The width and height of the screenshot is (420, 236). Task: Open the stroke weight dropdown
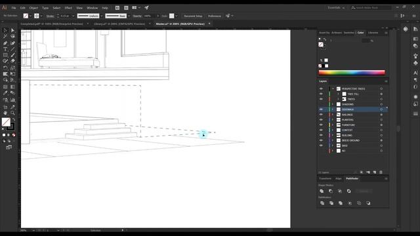73,16
